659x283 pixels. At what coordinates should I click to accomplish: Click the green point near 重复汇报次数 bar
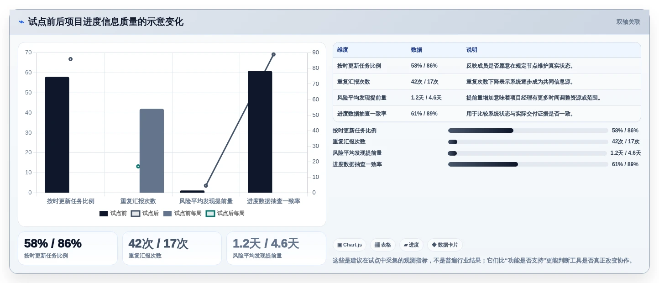[138, 166]
